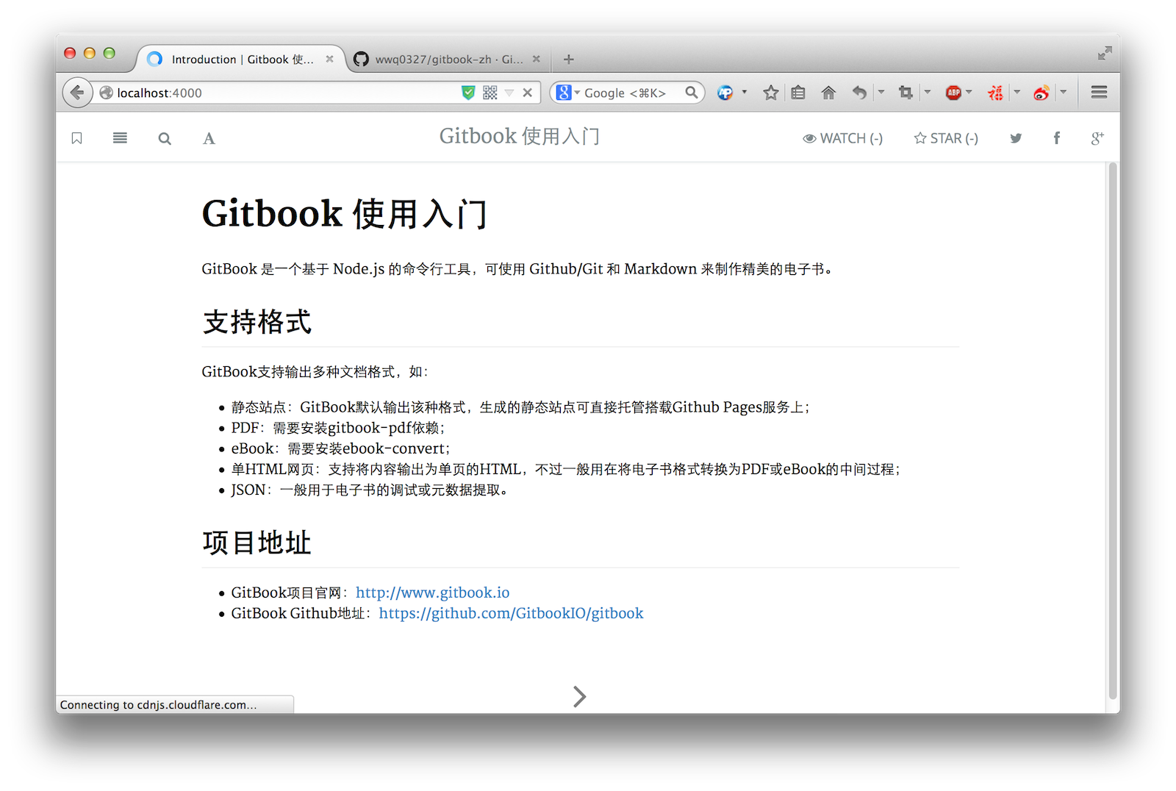
Task: Share the book on Twitter
Action: (x=1016, y=138)
